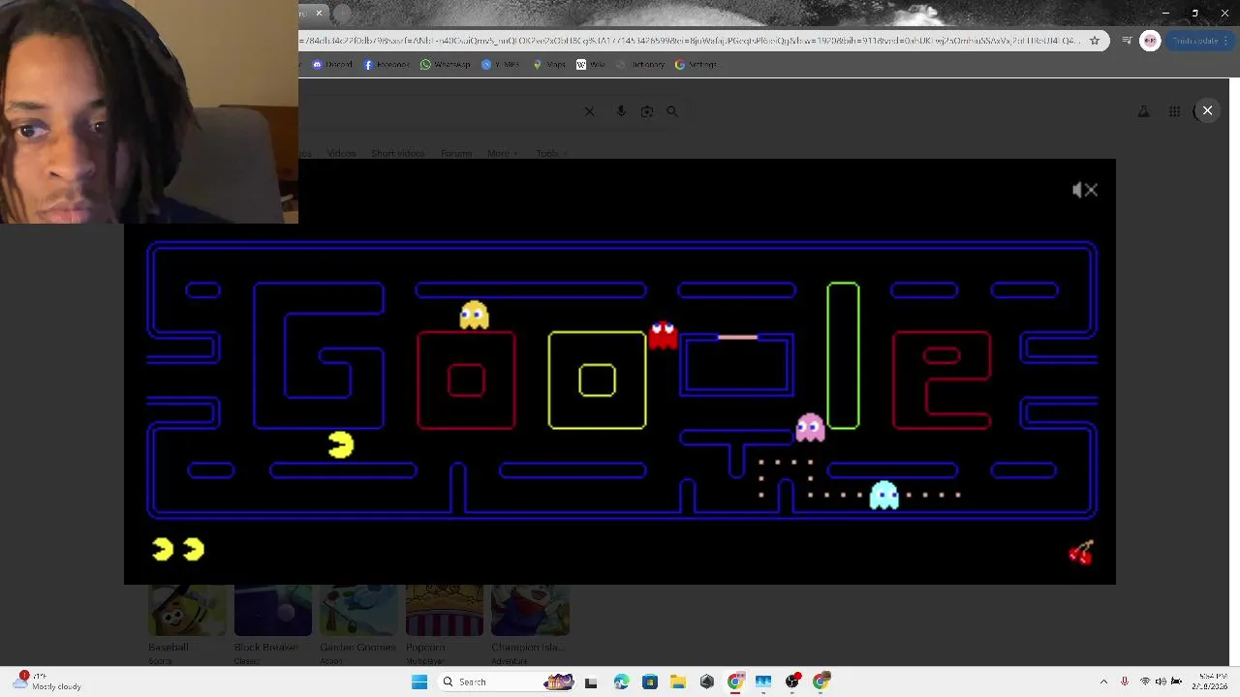Expand the Tools dropdown

click(551, 153)
